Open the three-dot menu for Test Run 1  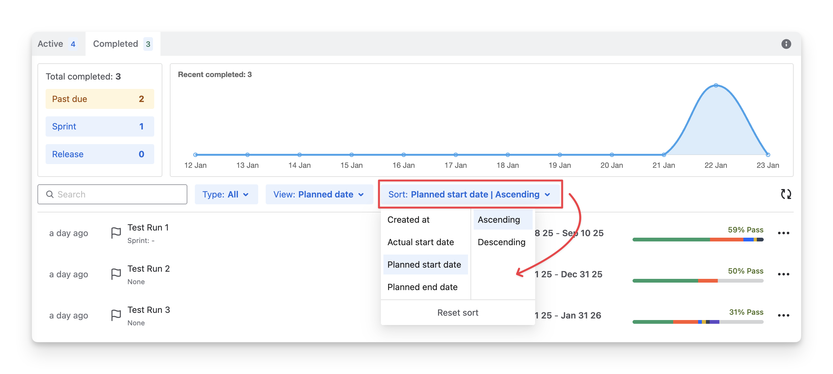pyautogui.click(x=783, y=233)
